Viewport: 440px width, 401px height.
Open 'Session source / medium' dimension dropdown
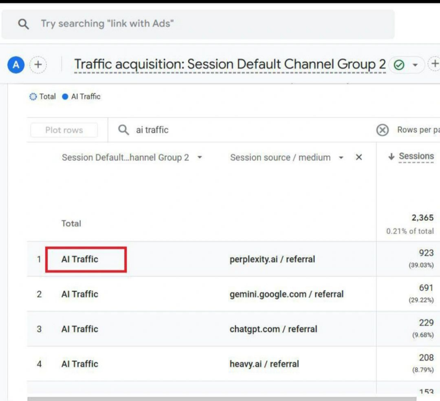tap(287, 157)
